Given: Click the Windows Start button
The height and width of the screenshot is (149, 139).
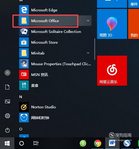Looking at the screenshot, I should 7,143.
